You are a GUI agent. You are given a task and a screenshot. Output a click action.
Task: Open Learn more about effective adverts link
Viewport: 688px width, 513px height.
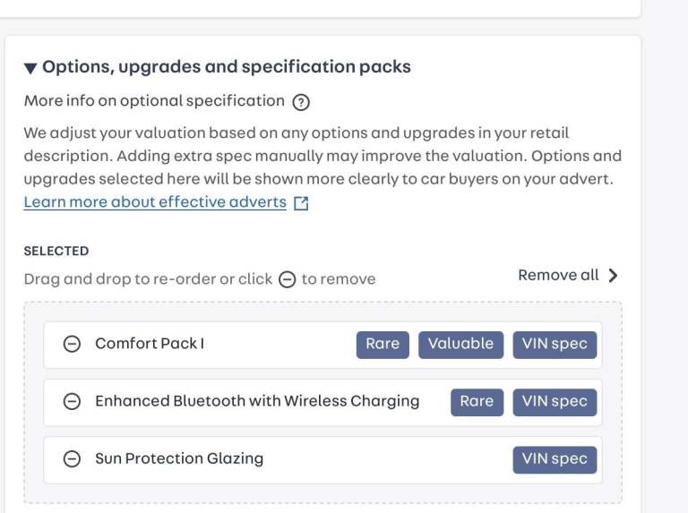point(155,202)
